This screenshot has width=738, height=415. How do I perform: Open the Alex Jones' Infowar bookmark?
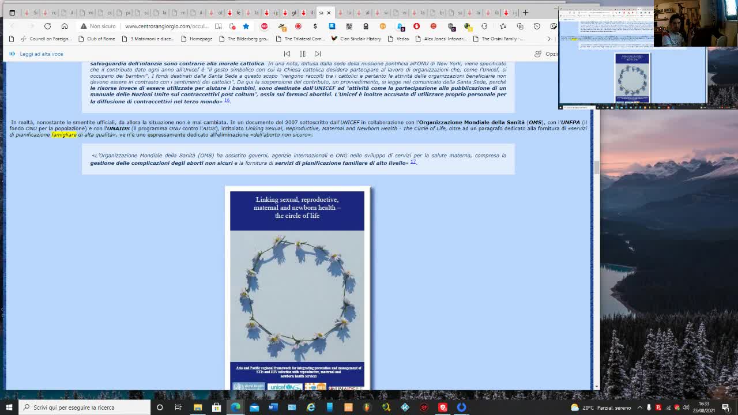point(440,39)
